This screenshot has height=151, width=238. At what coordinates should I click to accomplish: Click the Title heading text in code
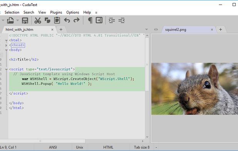pos(23,59)
